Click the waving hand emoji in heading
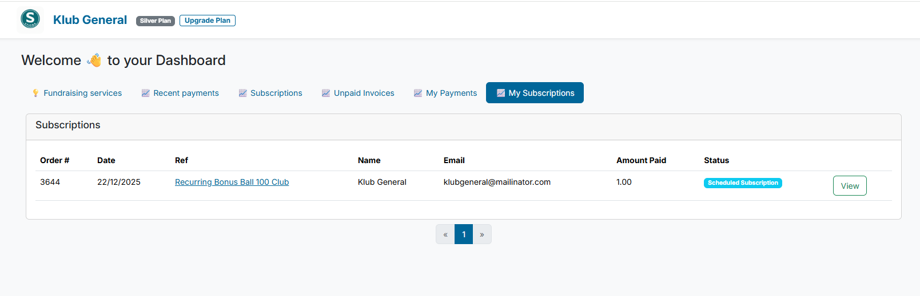The height and width of the screenshot is (296, 920). coord(94,60)
